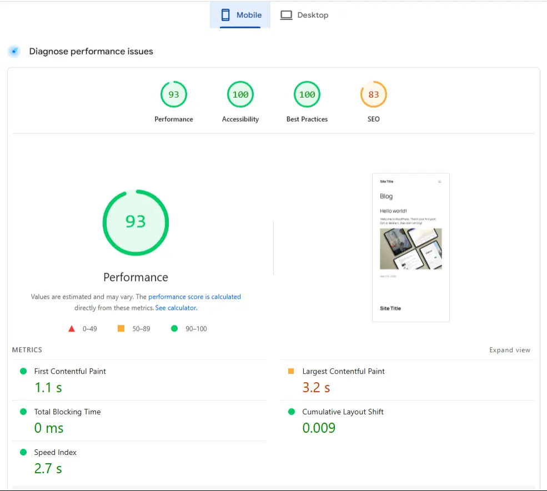Click the monitor icon on Desktop tab
The height and width of the screenshot is (491, 547).
tap(286, 15)
